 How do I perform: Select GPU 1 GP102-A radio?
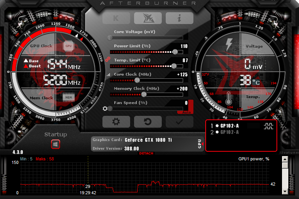click(217, 126)
